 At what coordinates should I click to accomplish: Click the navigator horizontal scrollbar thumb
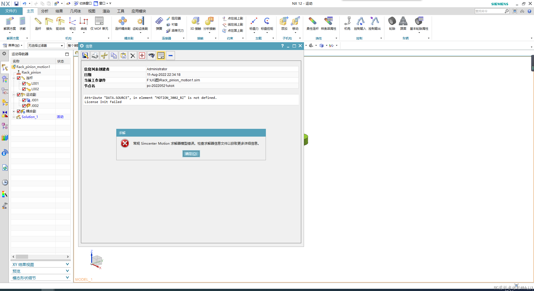pos(22,257)
